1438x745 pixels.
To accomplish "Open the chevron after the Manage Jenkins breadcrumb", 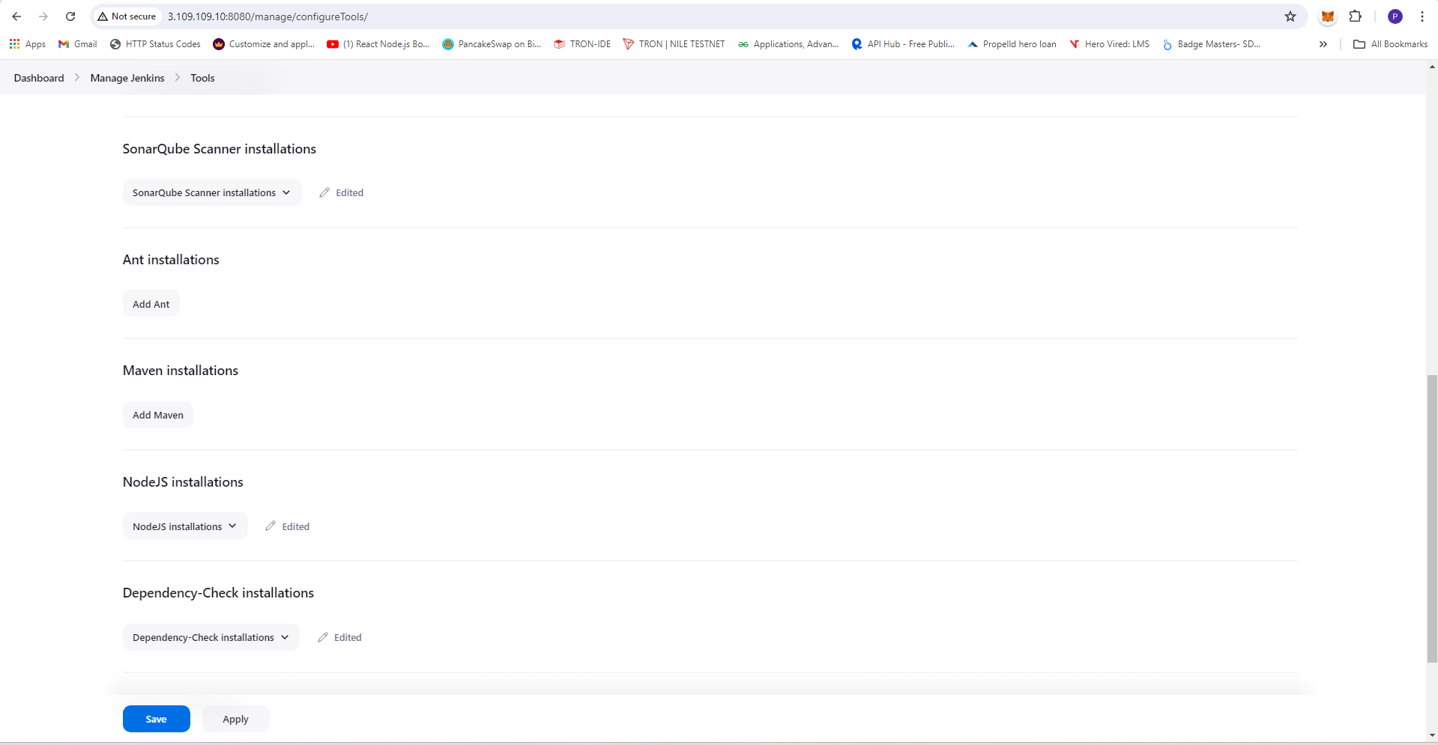I will (178, 78).
